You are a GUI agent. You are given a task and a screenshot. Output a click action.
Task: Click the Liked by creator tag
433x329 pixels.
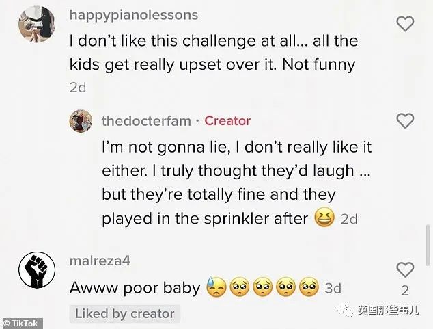tap(125, 314)
